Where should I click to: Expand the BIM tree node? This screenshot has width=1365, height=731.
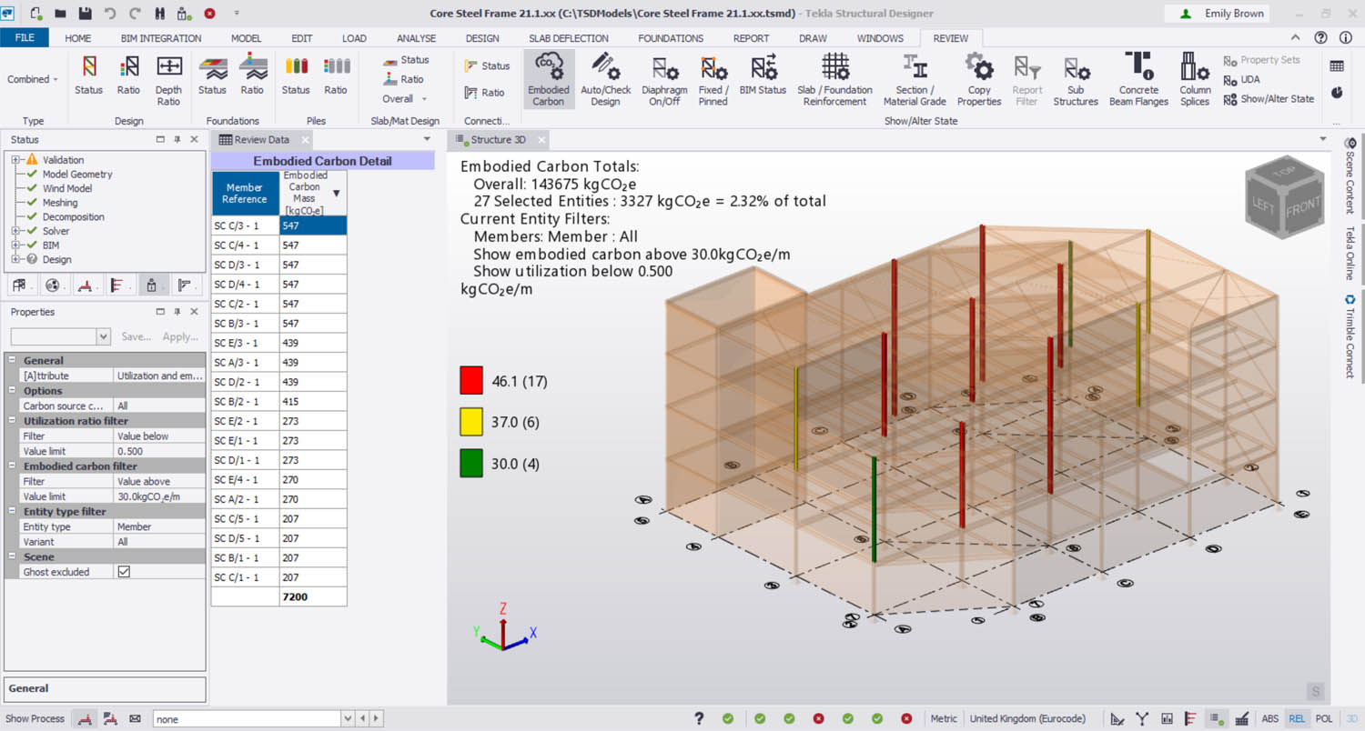tap(15, 245)
